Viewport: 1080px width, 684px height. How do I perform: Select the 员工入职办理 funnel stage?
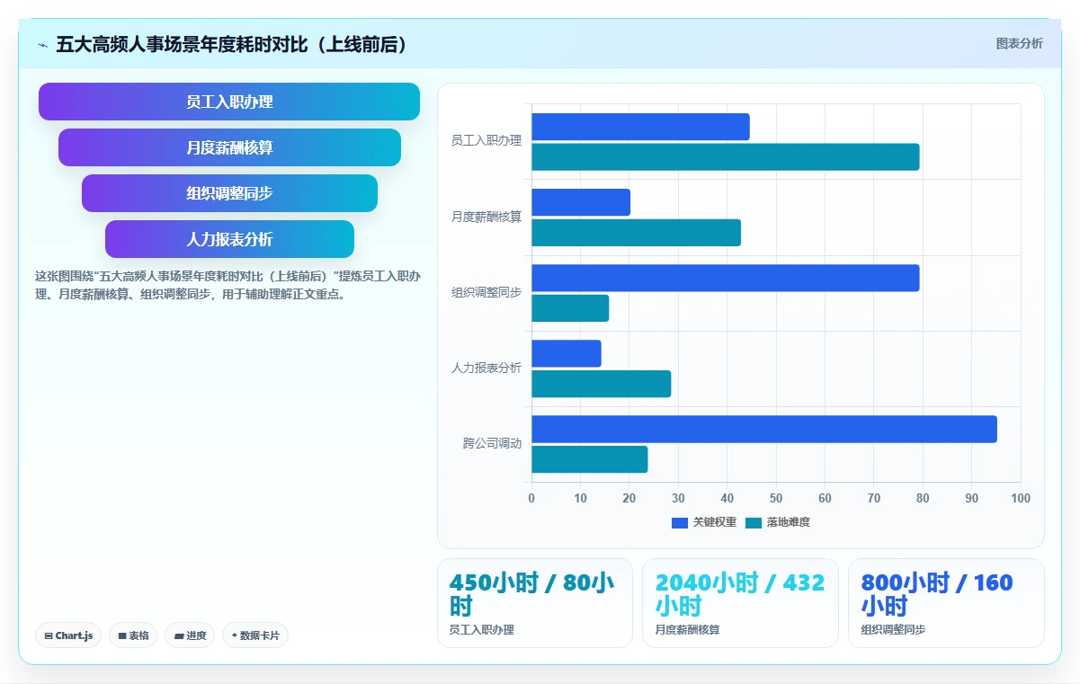coord(229,102)
